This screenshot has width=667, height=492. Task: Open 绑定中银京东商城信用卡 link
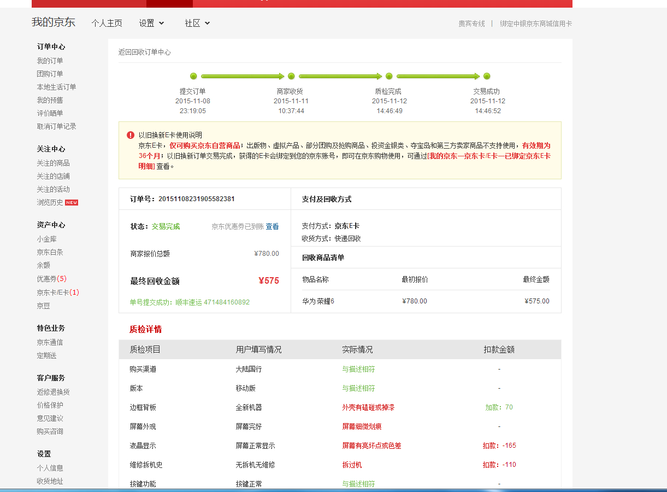click(x=536, y=24)
